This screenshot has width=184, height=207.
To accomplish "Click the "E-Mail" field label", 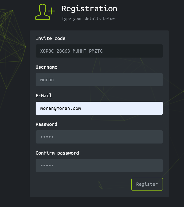I will pyautogui.click(x=44, y=96).
